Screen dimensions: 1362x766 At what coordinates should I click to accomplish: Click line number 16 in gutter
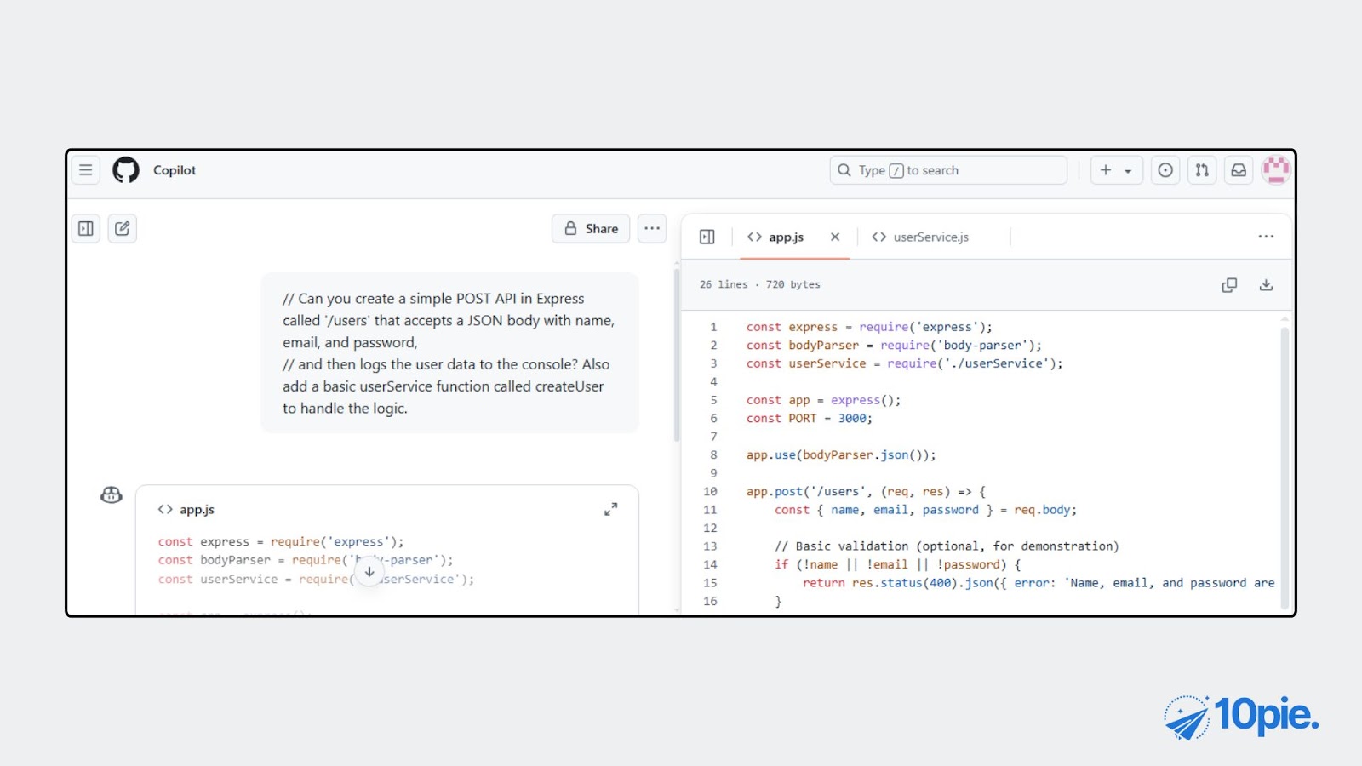[x=710, y=601]
